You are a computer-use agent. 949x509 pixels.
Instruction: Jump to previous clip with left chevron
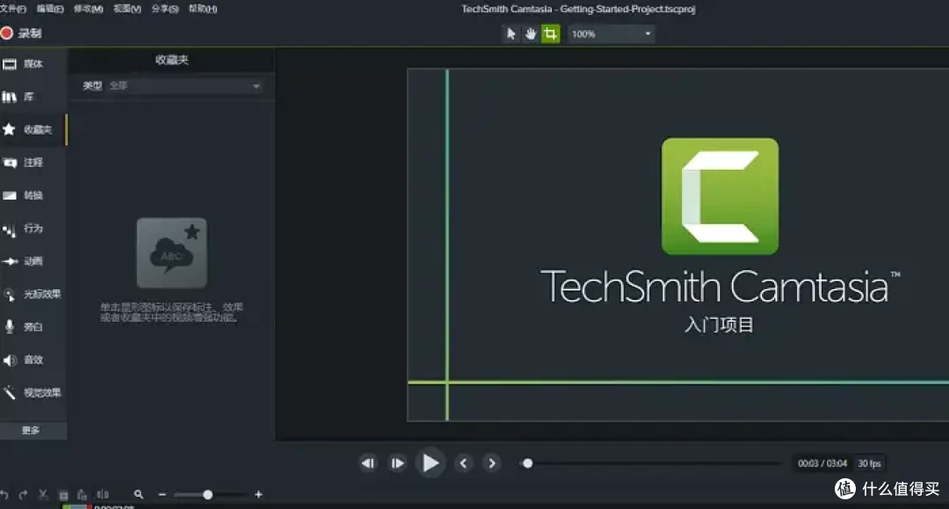tap(464, 463)
